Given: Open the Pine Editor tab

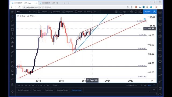Looking at the screenshot, I should click(49, 90).
